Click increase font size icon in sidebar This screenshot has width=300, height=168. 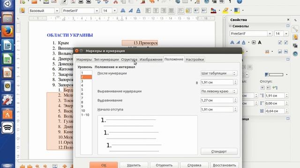point(280,42)
